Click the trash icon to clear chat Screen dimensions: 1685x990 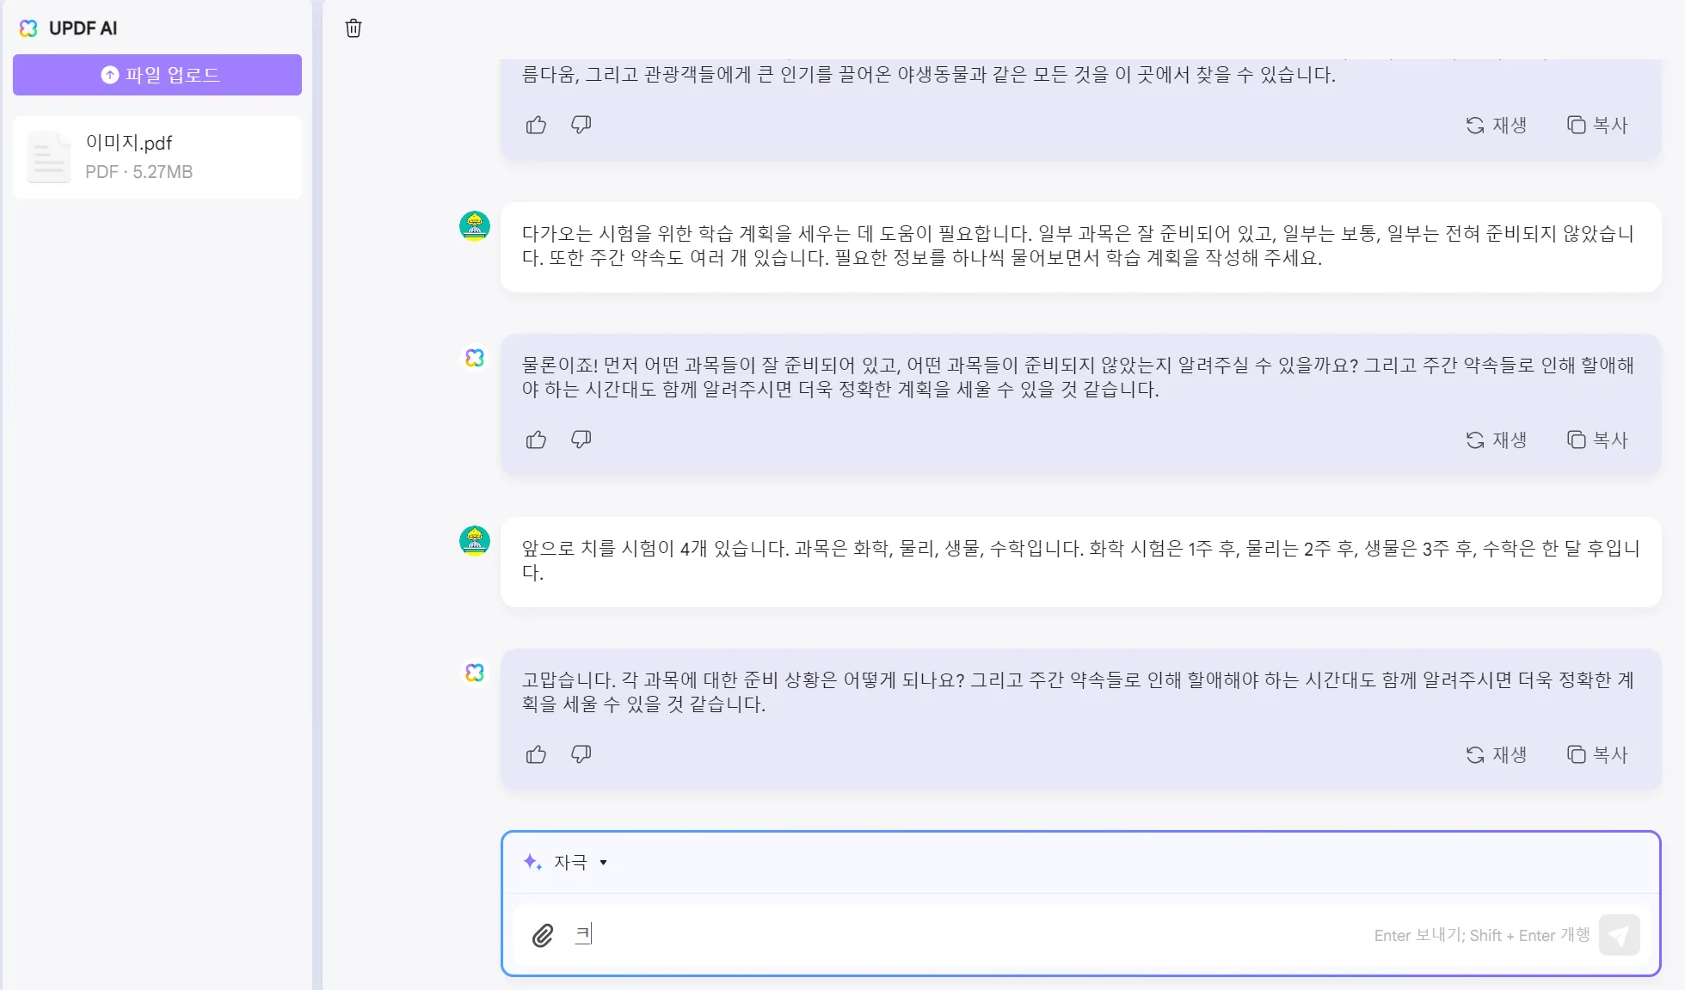coord(354,28)
